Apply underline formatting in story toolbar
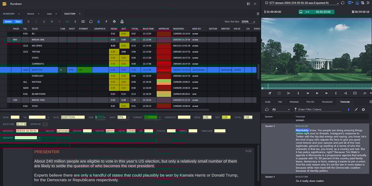Screen dimensions: 372x186 pyautogui.click(x=44, y=22)
